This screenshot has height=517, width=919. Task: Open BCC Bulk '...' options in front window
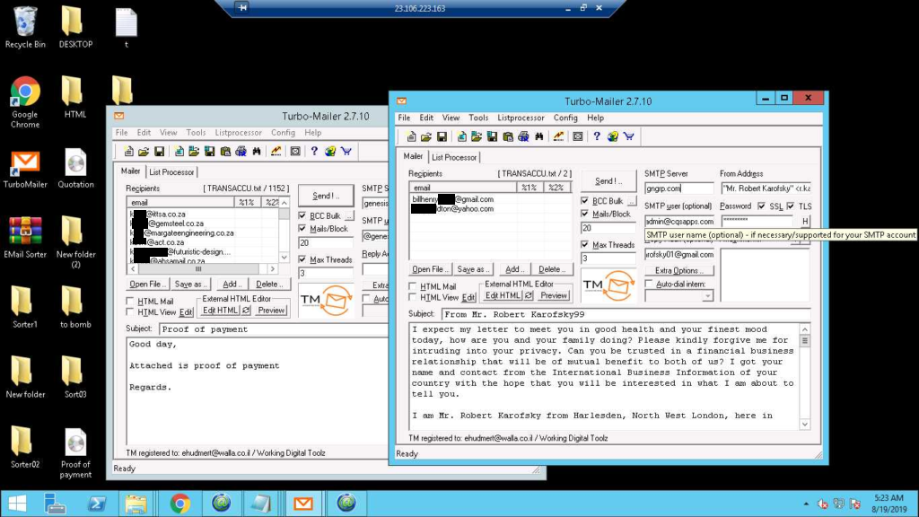(x=631, y=201)
